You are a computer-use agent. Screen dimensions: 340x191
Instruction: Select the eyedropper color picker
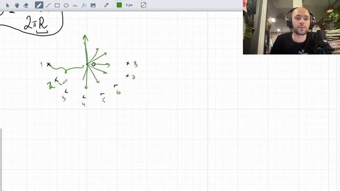click(x=106, y=5)
